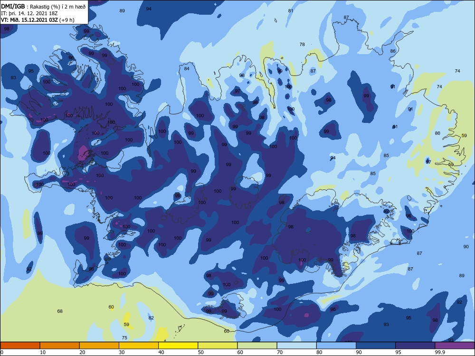
Task: Pick the 50–60 pale yellow legend swatch
Action: pyautogui.click(x=218, y=346)
